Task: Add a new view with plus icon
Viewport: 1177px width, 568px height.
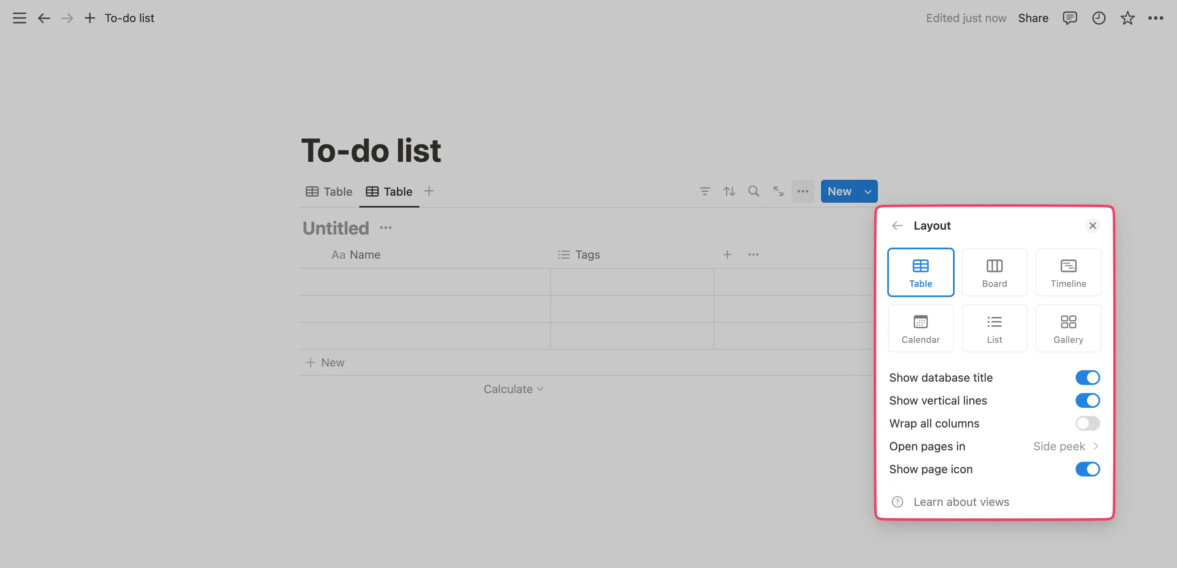Action: [429, 191]
